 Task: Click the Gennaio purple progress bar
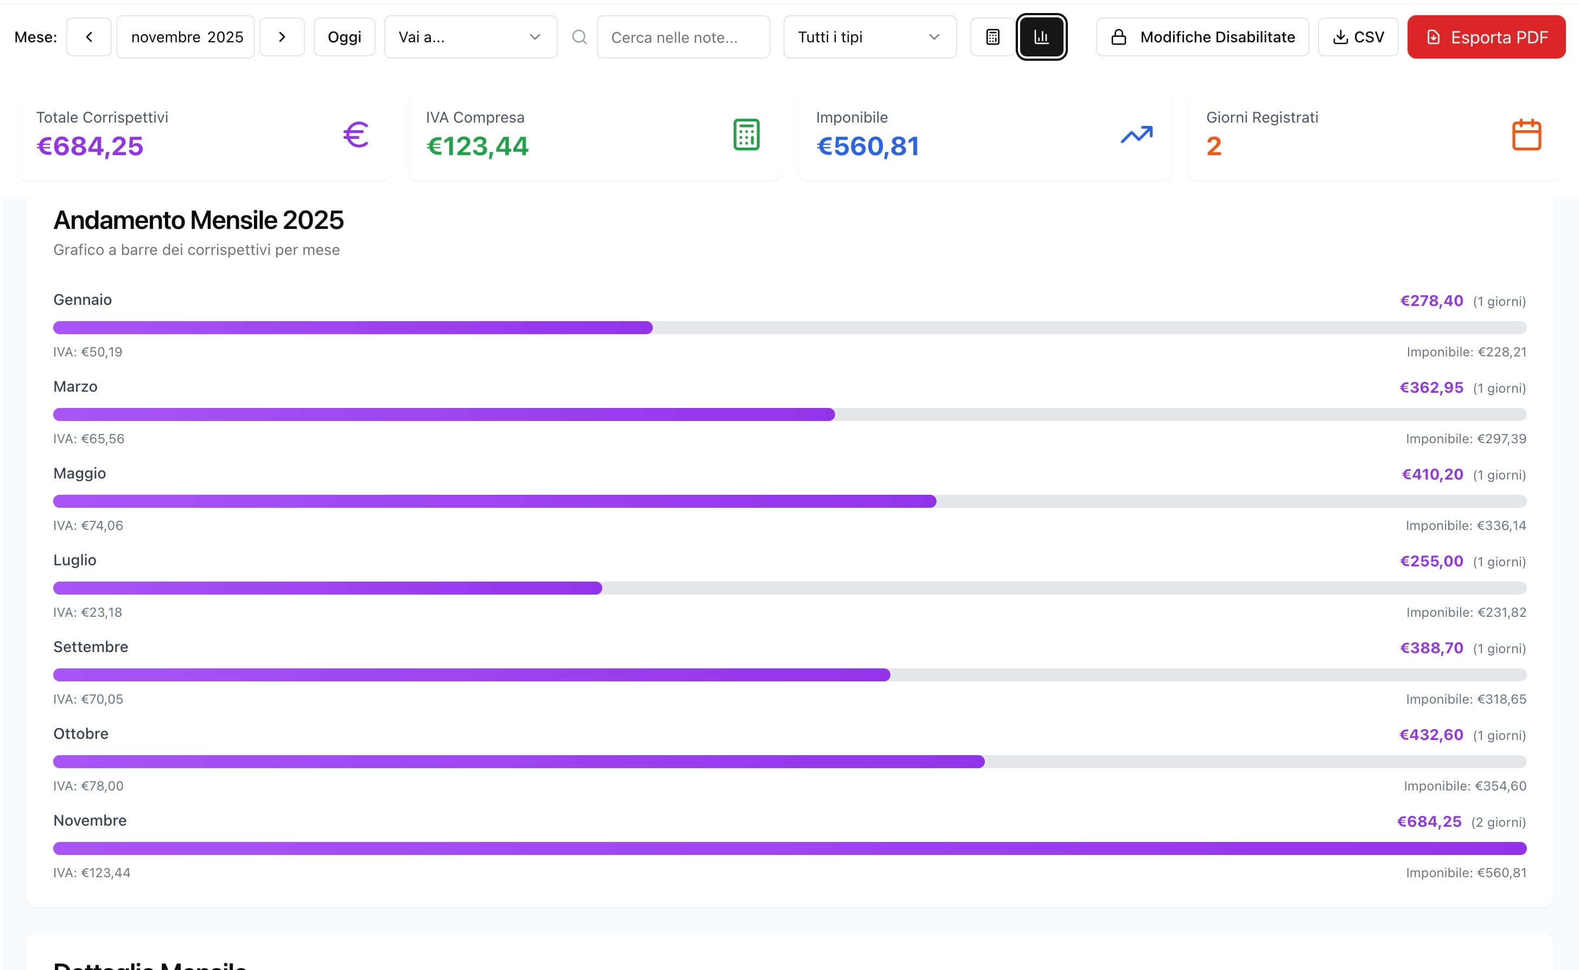(x=353, y=328)
